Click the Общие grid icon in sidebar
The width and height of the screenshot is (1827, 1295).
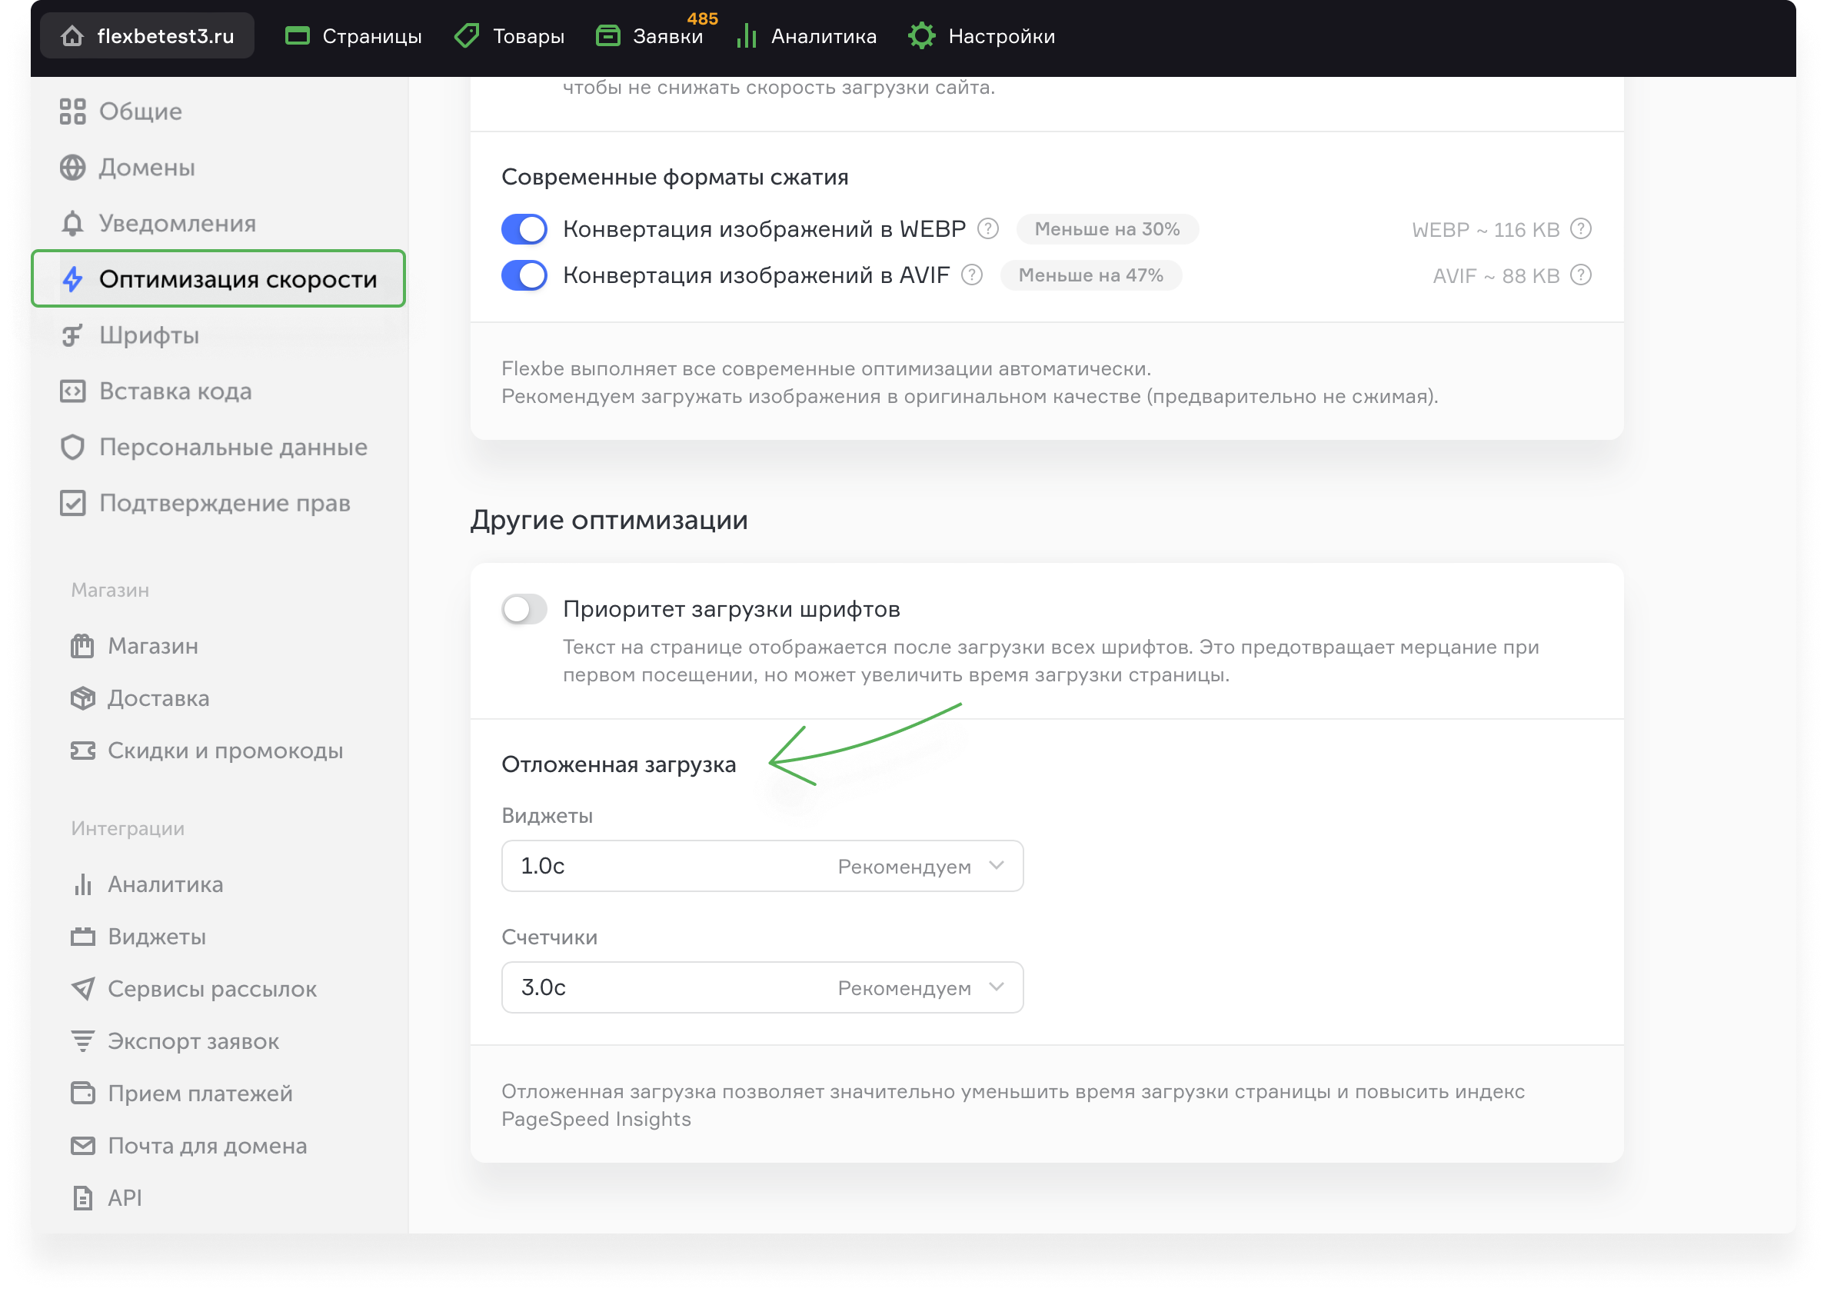coord(72,111)
